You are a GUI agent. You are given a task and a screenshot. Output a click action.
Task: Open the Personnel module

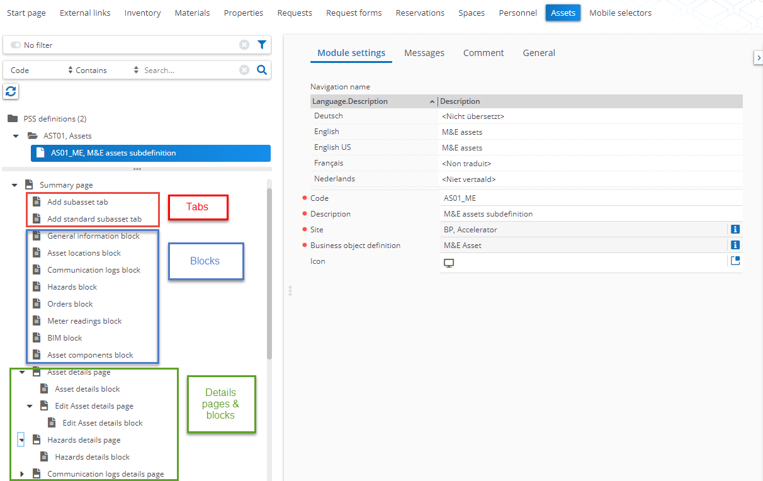[517, 13]
